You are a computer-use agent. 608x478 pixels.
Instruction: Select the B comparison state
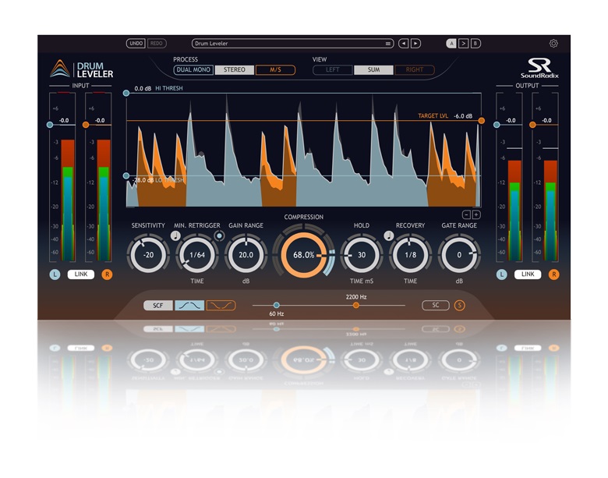point(475,44)
